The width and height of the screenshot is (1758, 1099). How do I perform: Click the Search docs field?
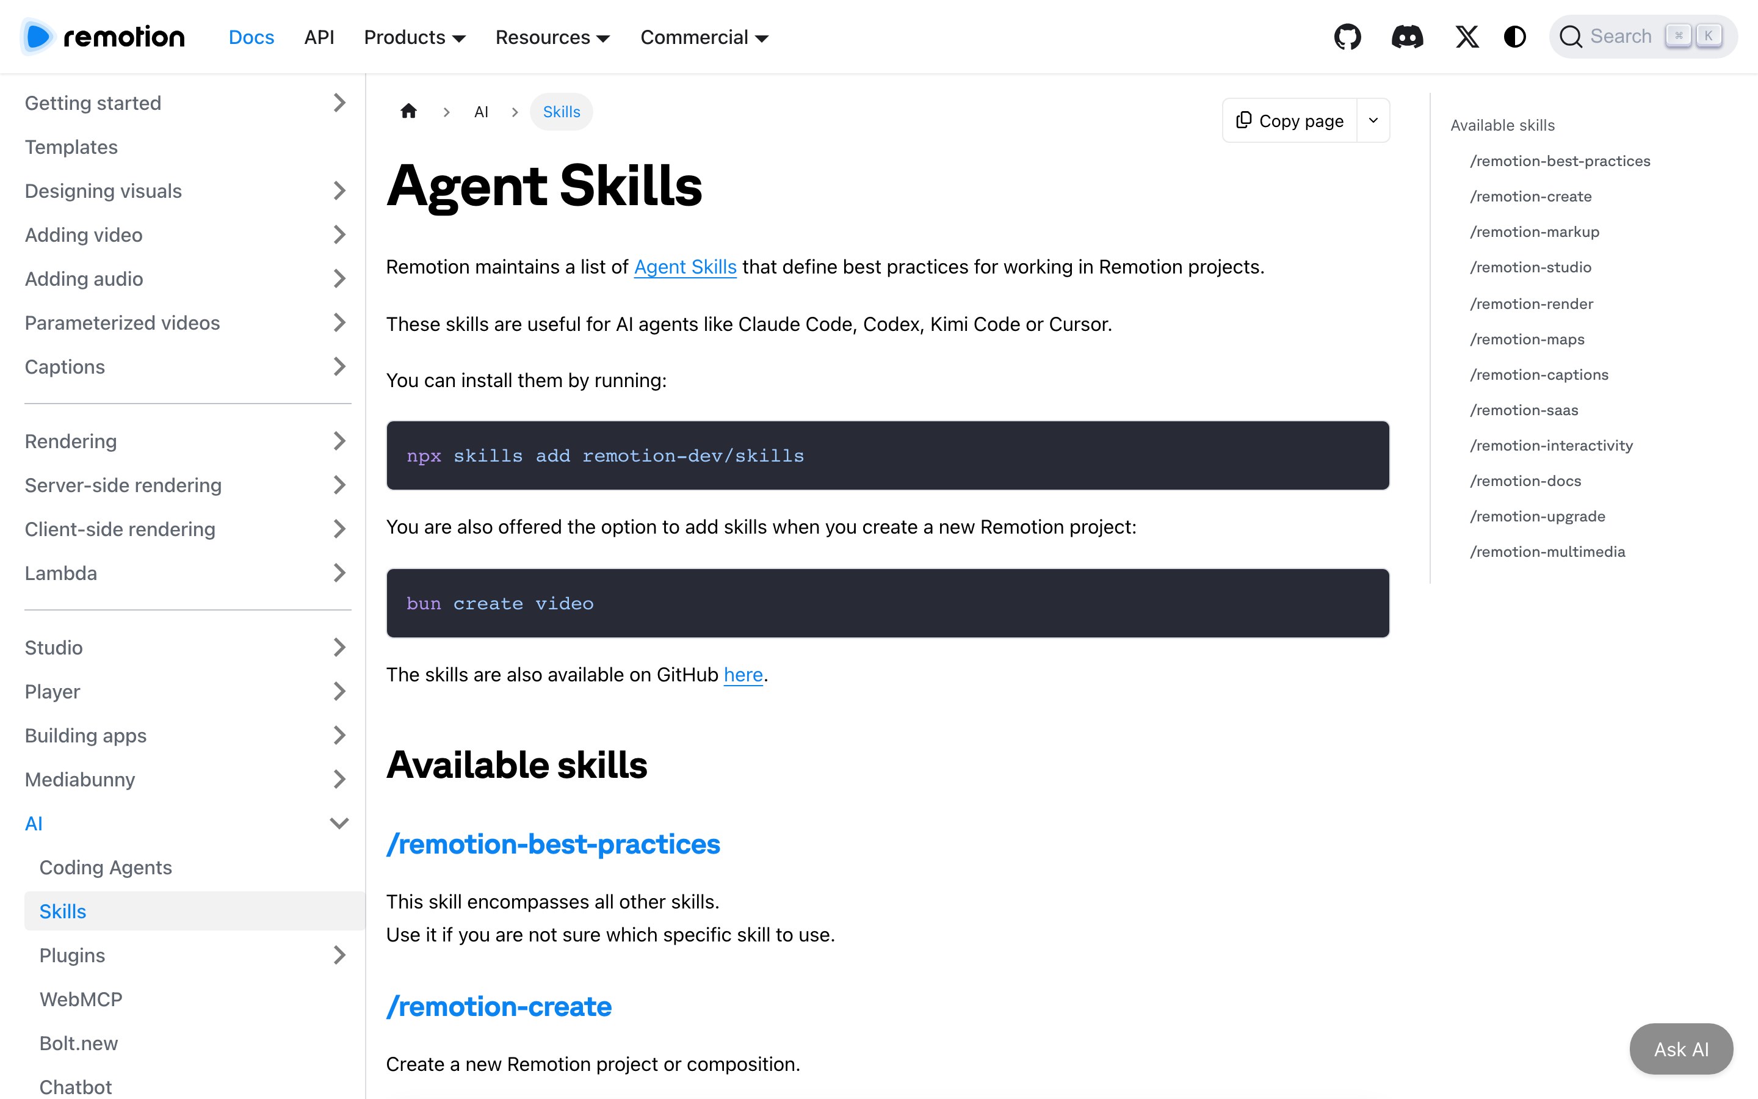pyautogui.click(x=1643, y=37)
